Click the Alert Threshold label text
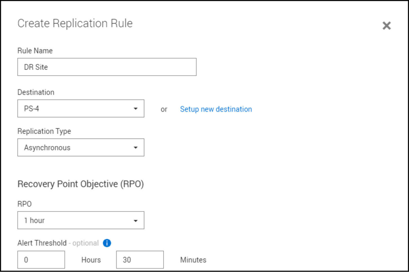Image resolution: width=409 pixels, height=272 pixels. tap(42, 243)
